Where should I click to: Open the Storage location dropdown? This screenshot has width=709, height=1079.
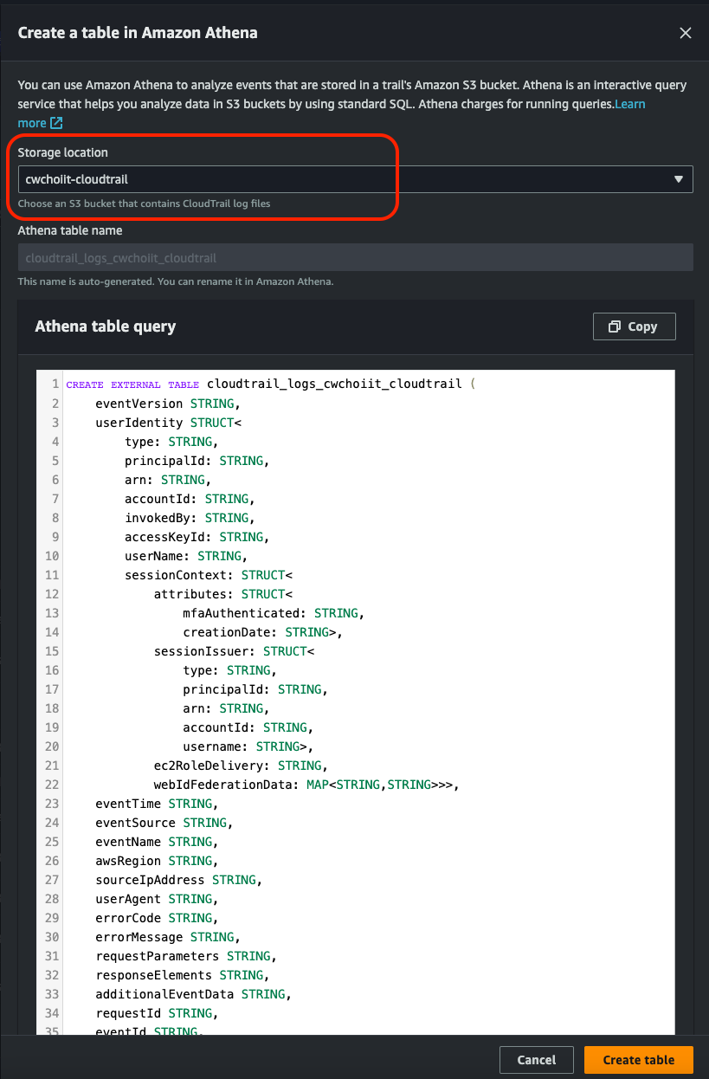[x=355, y=179]
